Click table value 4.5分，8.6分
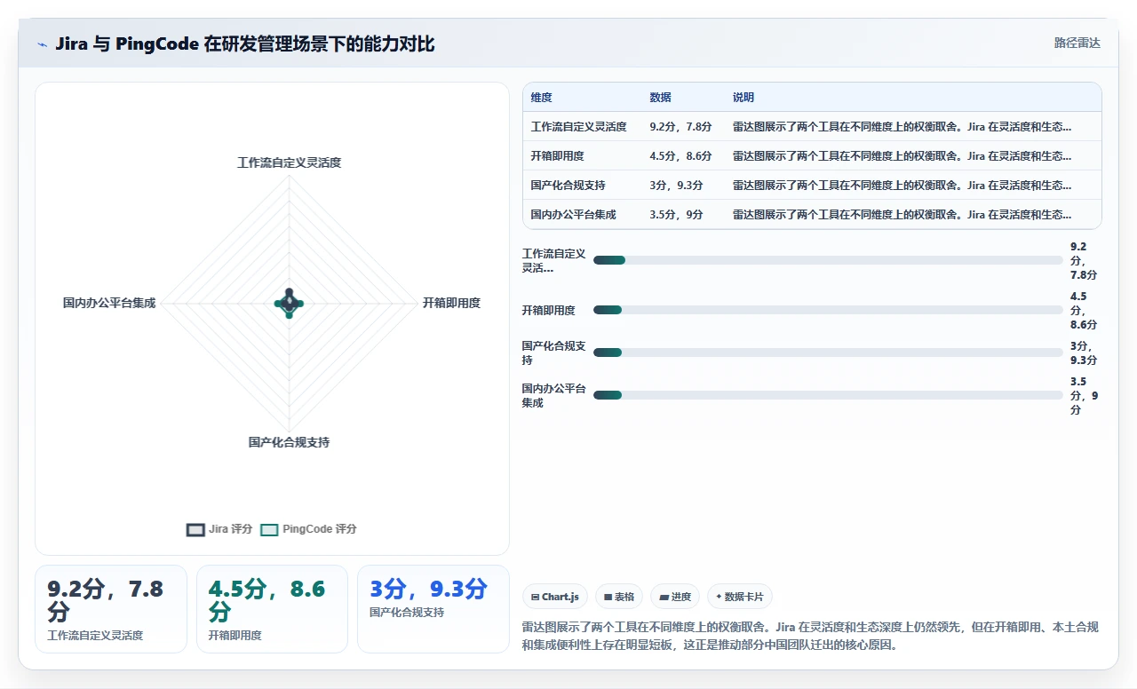1137x689 pixels. [x=680, y=156]
